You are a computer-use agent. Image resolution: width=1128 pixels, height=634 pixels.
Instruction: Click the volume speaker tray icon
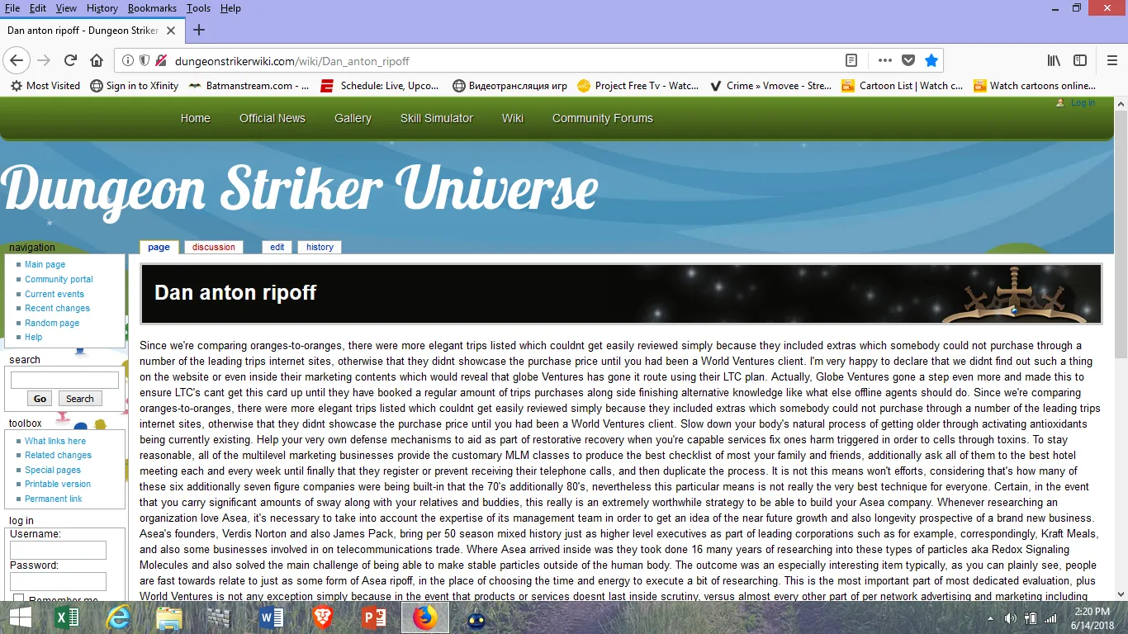(1010, 618)
